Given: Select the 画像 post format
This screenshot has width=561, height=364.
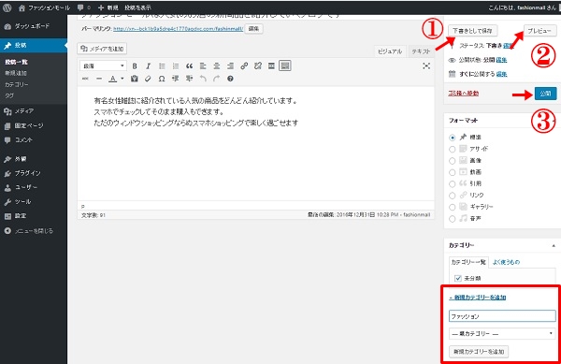Looking at the screenshot, I should point(453,161).
